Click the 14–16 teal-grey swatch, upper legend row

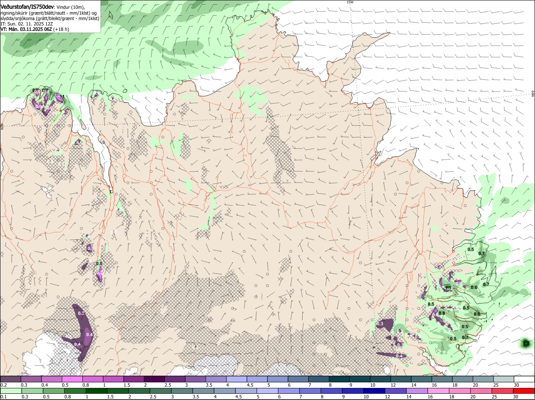pyautogui.click(x=421, y=379)
